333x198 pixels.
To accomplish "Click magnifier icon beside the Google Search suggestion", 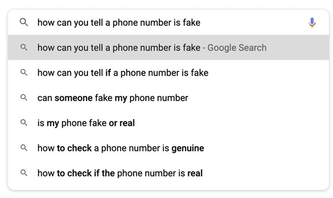I will coord(24,47).
